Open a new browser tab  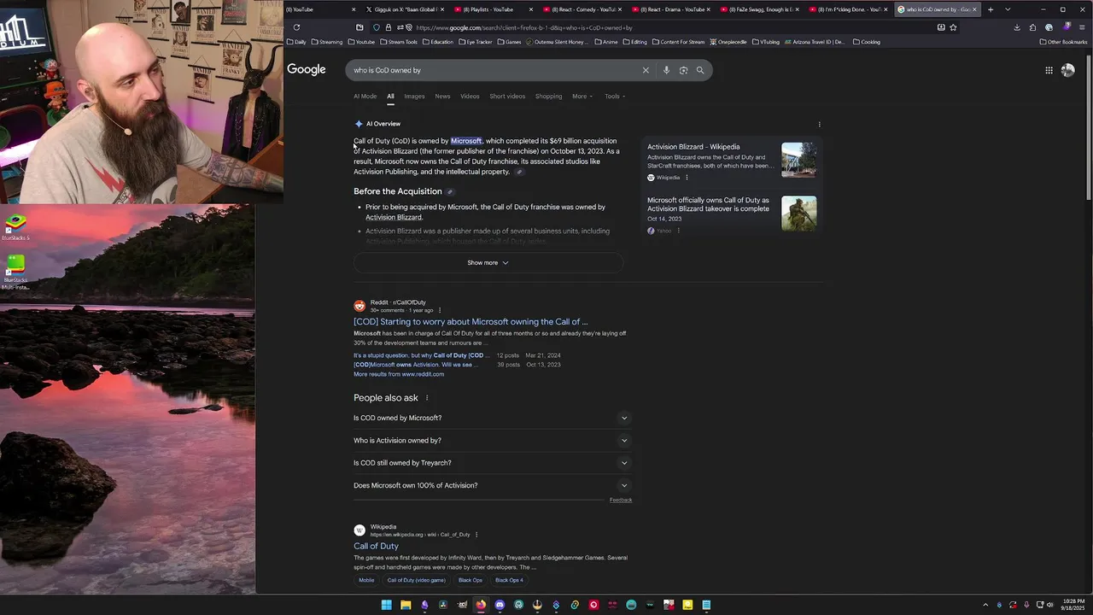click(991, 9)
